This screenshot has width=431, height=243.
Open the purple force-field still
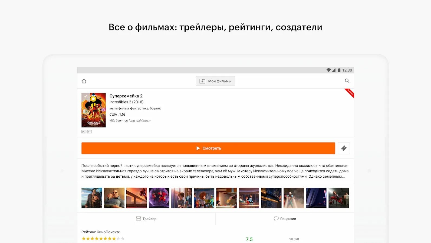pos(159,198)
